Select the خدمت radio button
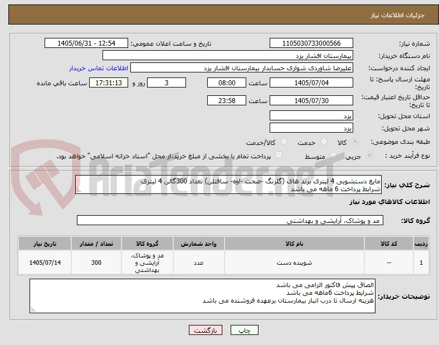Screen dimensions: 439x345 pos(324,142)
